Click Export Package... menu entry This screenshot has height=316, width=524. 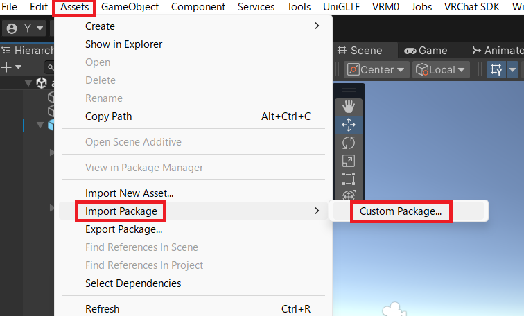[123, 229]
